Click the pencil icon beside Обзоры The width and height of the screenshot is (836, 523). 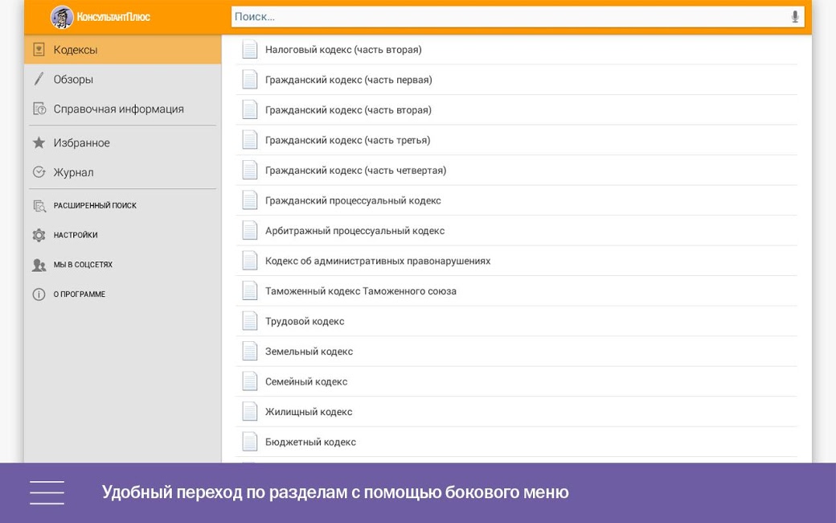point(39,79)
